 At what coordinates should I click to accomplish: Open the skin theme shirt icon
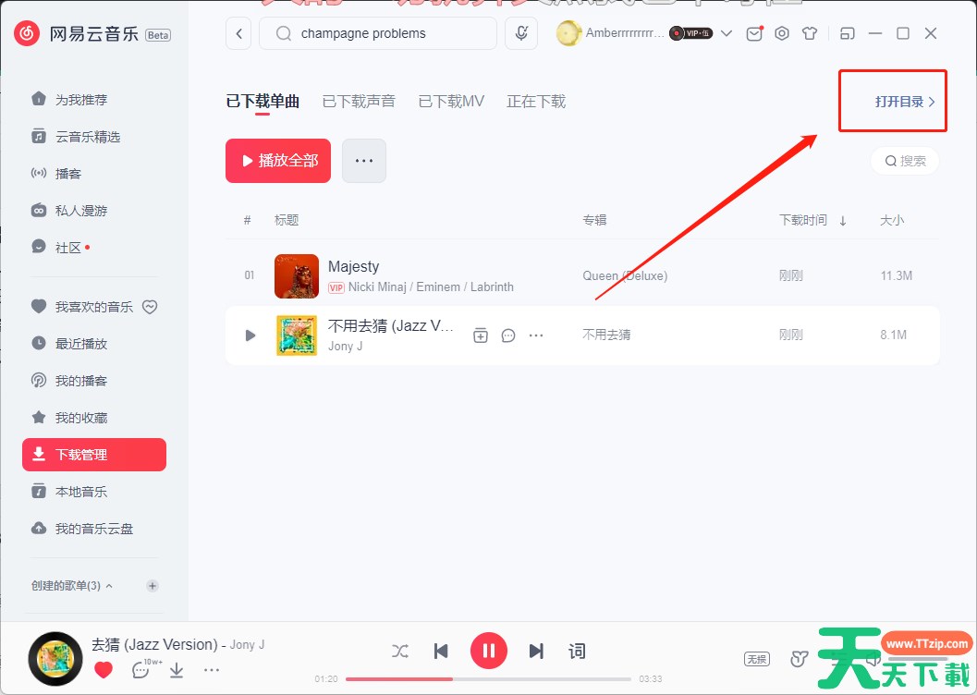click(810, 33)
